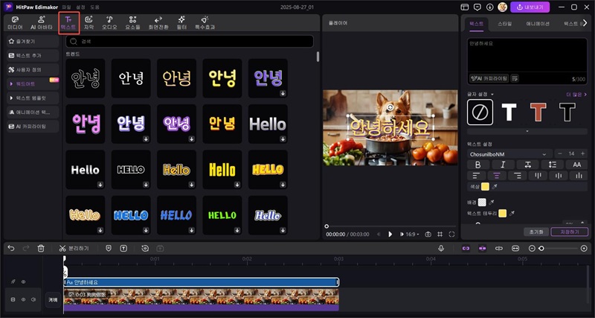Viewport: 595px width, 318px height.
Task: Toggle visibility of the text track
Action: pos(24,282)
